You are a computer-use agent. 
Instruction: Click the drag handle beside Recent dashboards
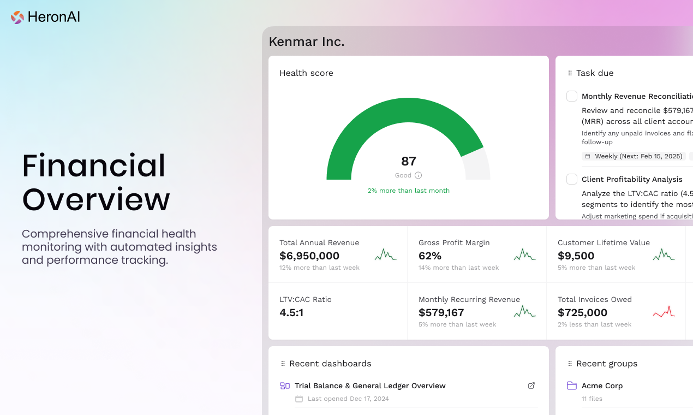(x=283, y=364)
